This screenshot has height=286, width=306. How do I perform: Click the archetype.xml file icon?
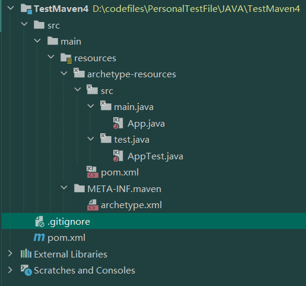[93, 205]
